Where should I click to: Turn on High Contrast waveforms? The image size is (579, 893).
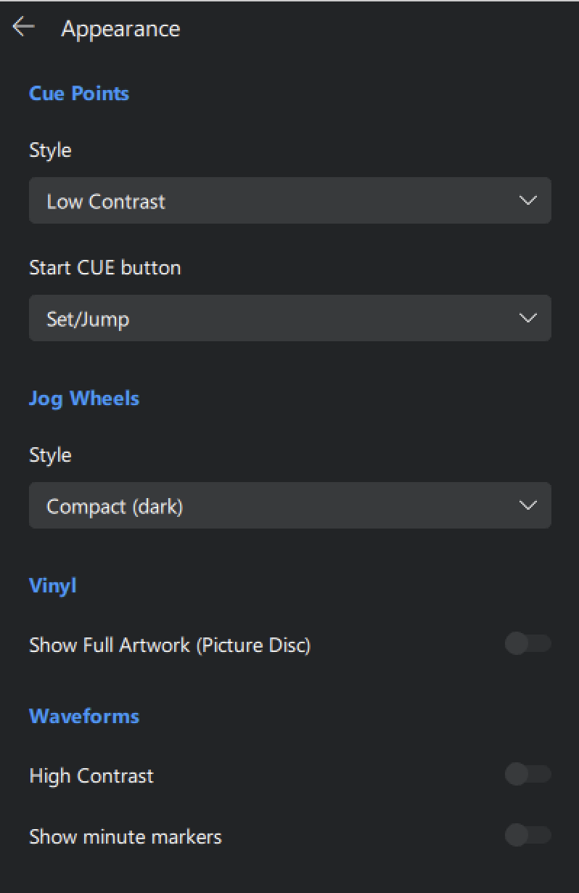528,775
